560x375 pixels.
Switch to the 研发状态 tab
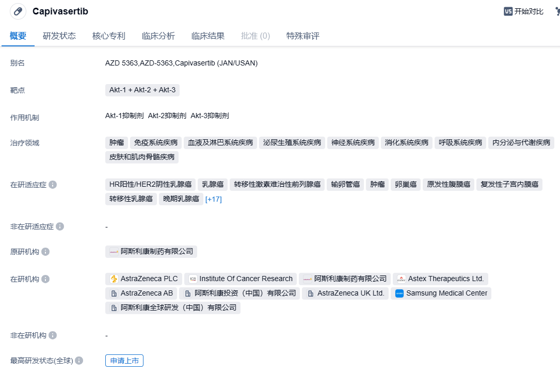point(59,36)
